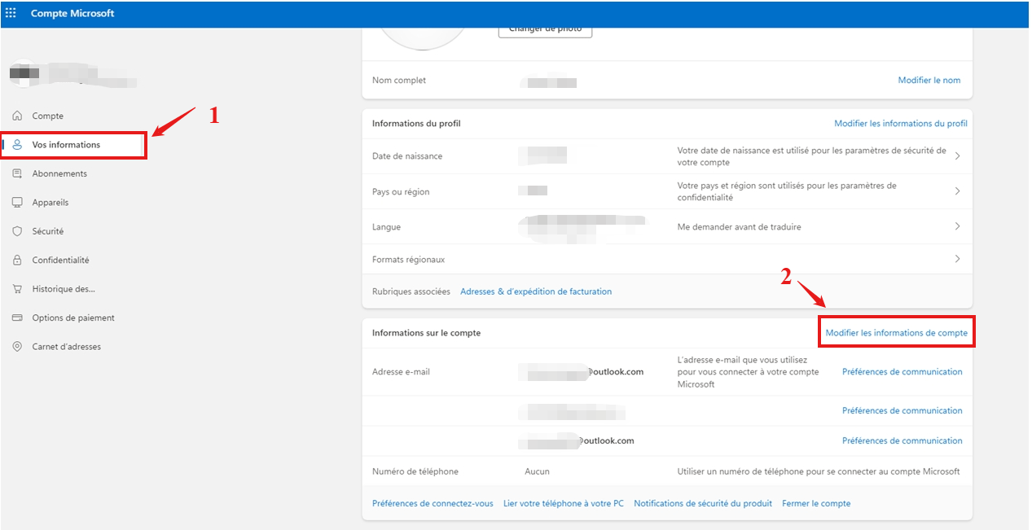Click the Langue row label
This screenshot has width=1032, height=530.
click(386, 227)
